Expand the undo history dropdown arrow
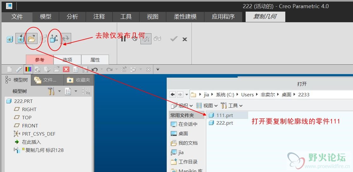Image resolution: width=353 pixels, height=172 pixels. click(102, 69)
